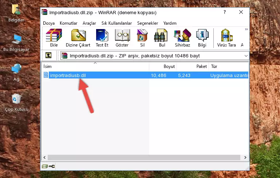Image resolution: width=280 pixels, height=178 pixels.
Task: Click the Uygulama uzantısı type cell
Action: click(x=229, y=75)
